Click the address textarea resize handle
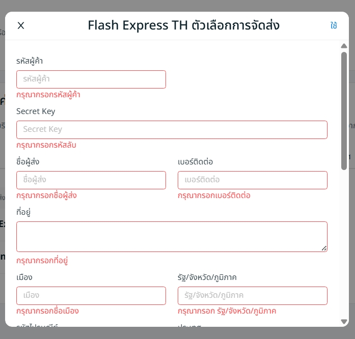355x339 pixels. 324,248
